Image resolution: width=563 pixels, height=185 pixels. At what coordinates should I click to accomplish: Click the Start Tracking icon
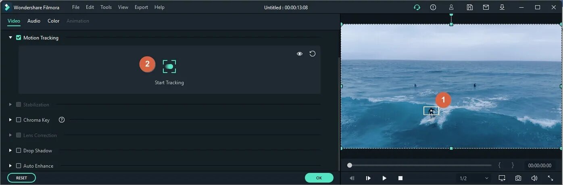(169, 67)
